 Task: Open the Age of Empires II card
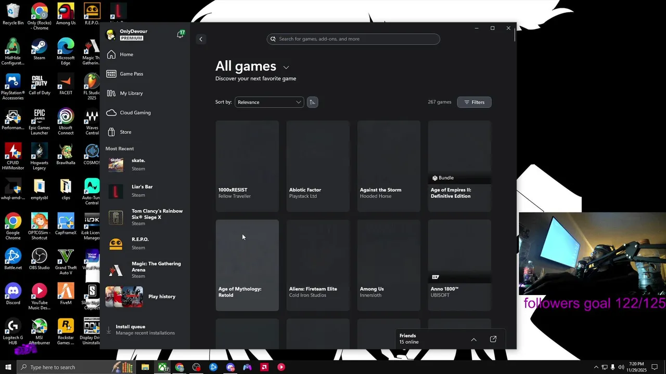pos(459,166)
